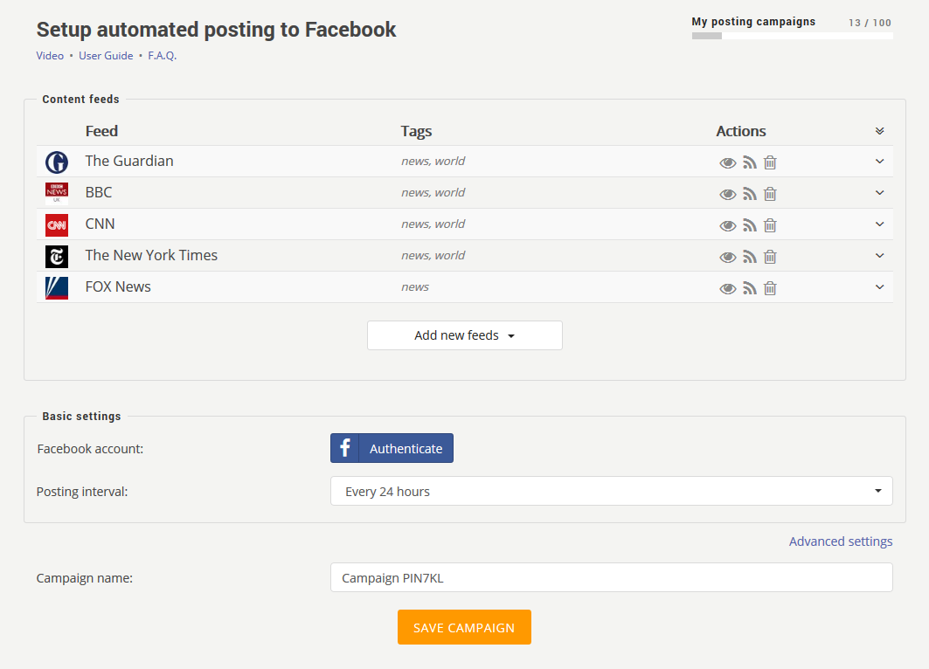Check the posting campaigns usage bar
The height and width of the screenshot is (669, 929).
[x=792, y=36]
